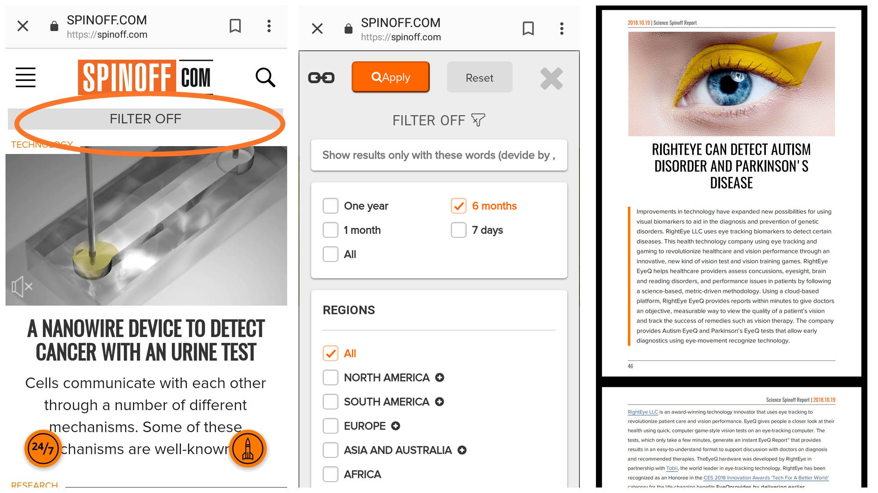Image resolution: width=878 pixels, height=493 pixels.
Task: Expand EUROPE with plus icon
Action: (396, 426)
